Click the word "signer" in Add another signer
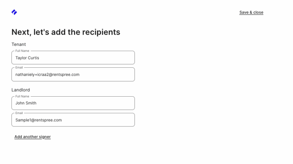Viewport: 293px width, 164px height. click(x=45, y=137)
